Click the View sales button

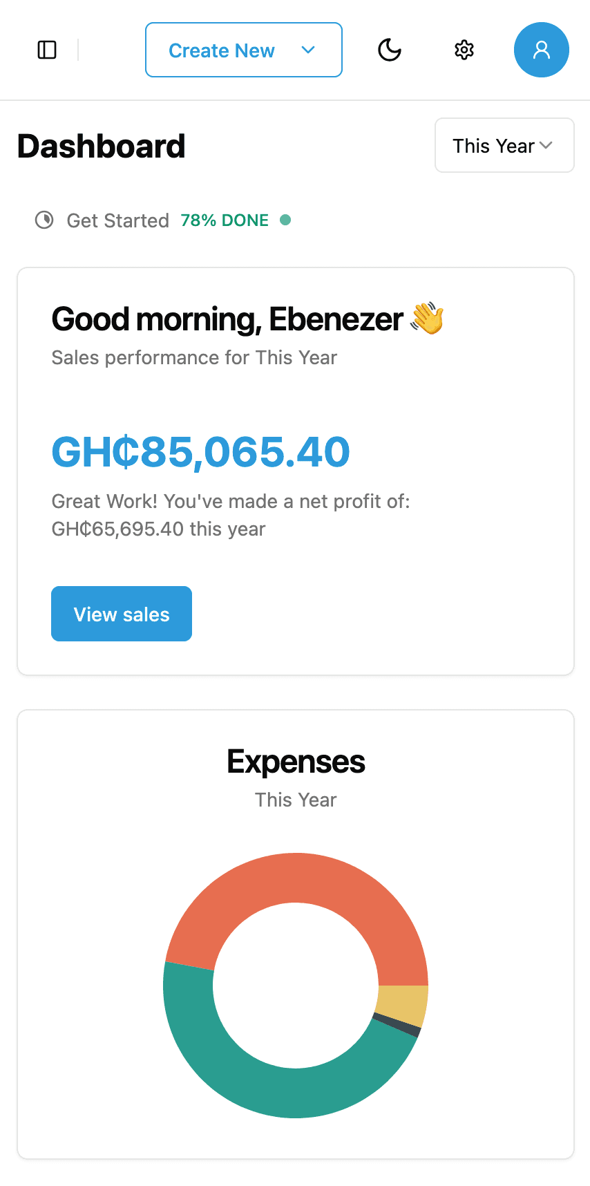pos(122,614)
